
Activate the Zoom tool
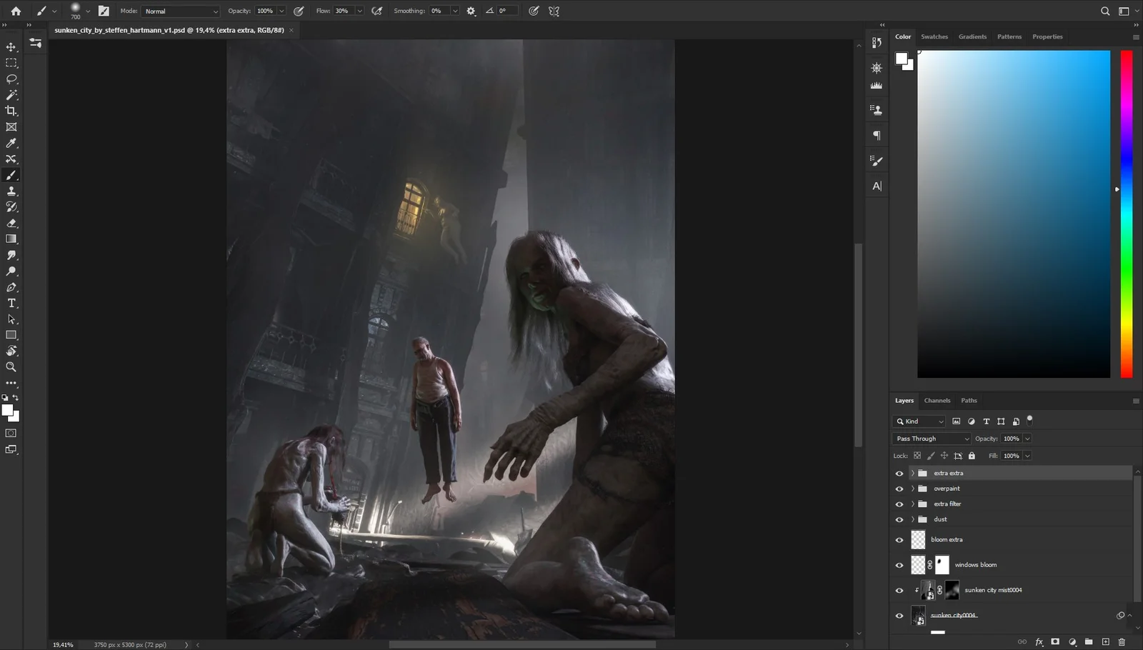point(11,367)
